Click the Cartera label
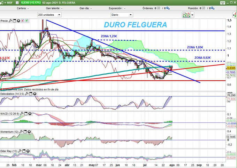This screenshot has width=237, height=168. point(22,8)
